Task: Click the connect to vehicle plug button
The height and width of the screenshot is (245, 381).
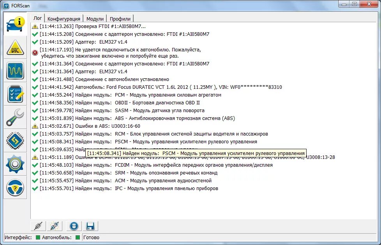Action: pos(39,226)
